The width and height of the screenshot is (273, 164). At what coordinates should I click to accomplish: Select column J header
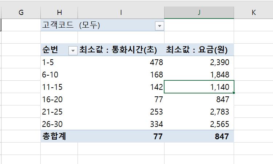tap(199, 12)
